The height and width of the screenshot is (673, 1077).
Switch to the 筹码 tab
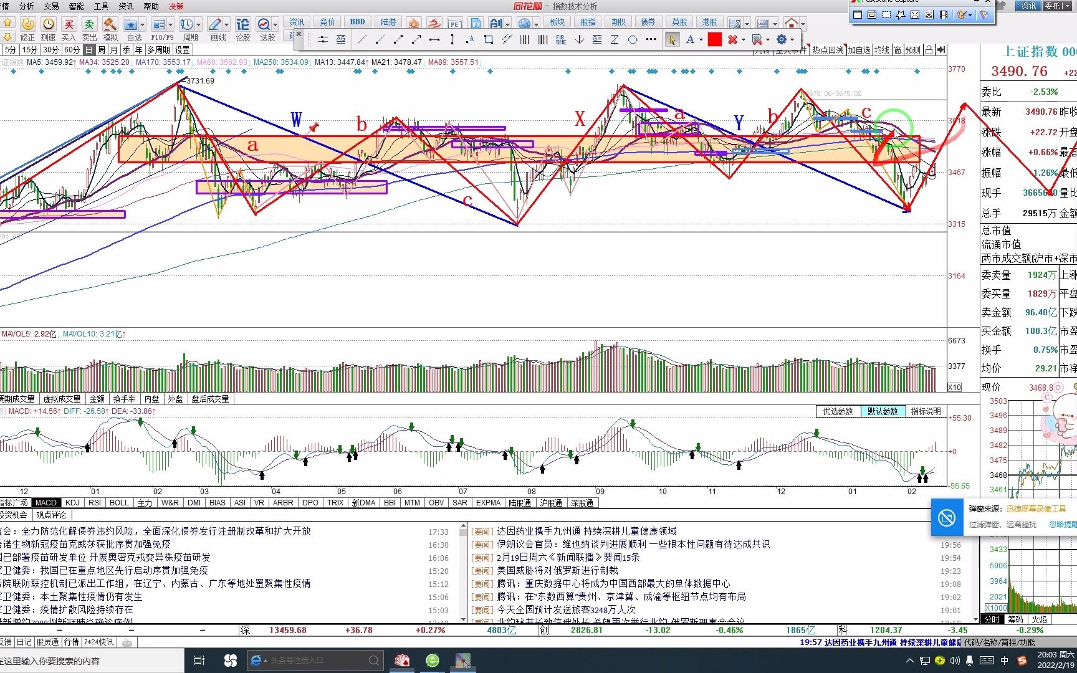click(x=1015, y=619)
